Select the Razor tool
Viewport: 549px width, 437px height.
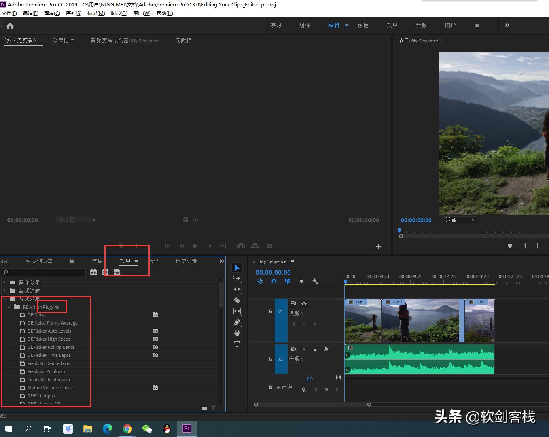[237, 300]
